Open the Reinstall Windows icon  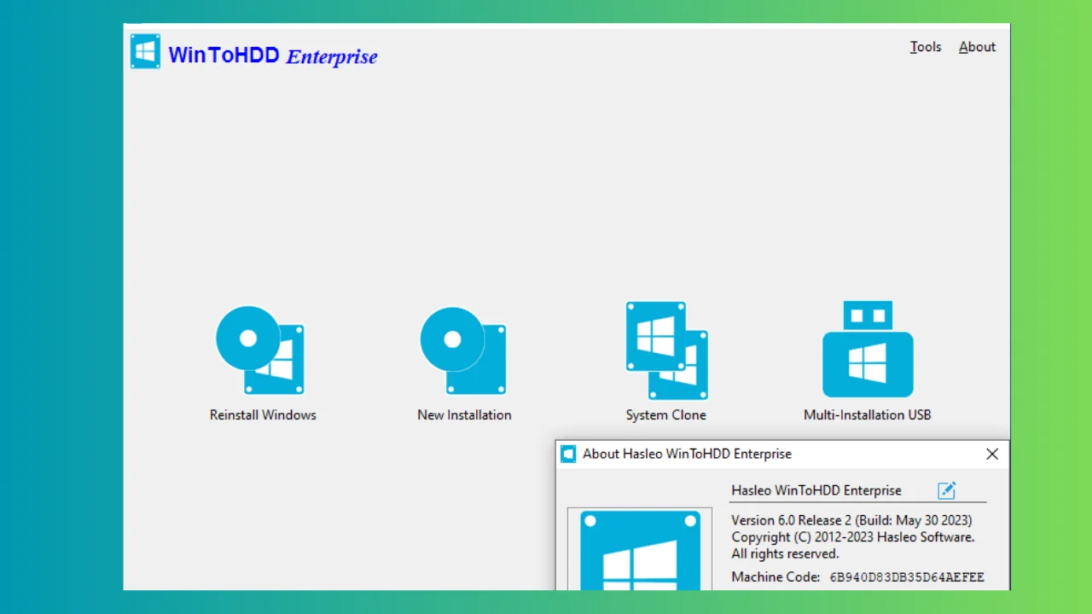click(x=260, y=350)
